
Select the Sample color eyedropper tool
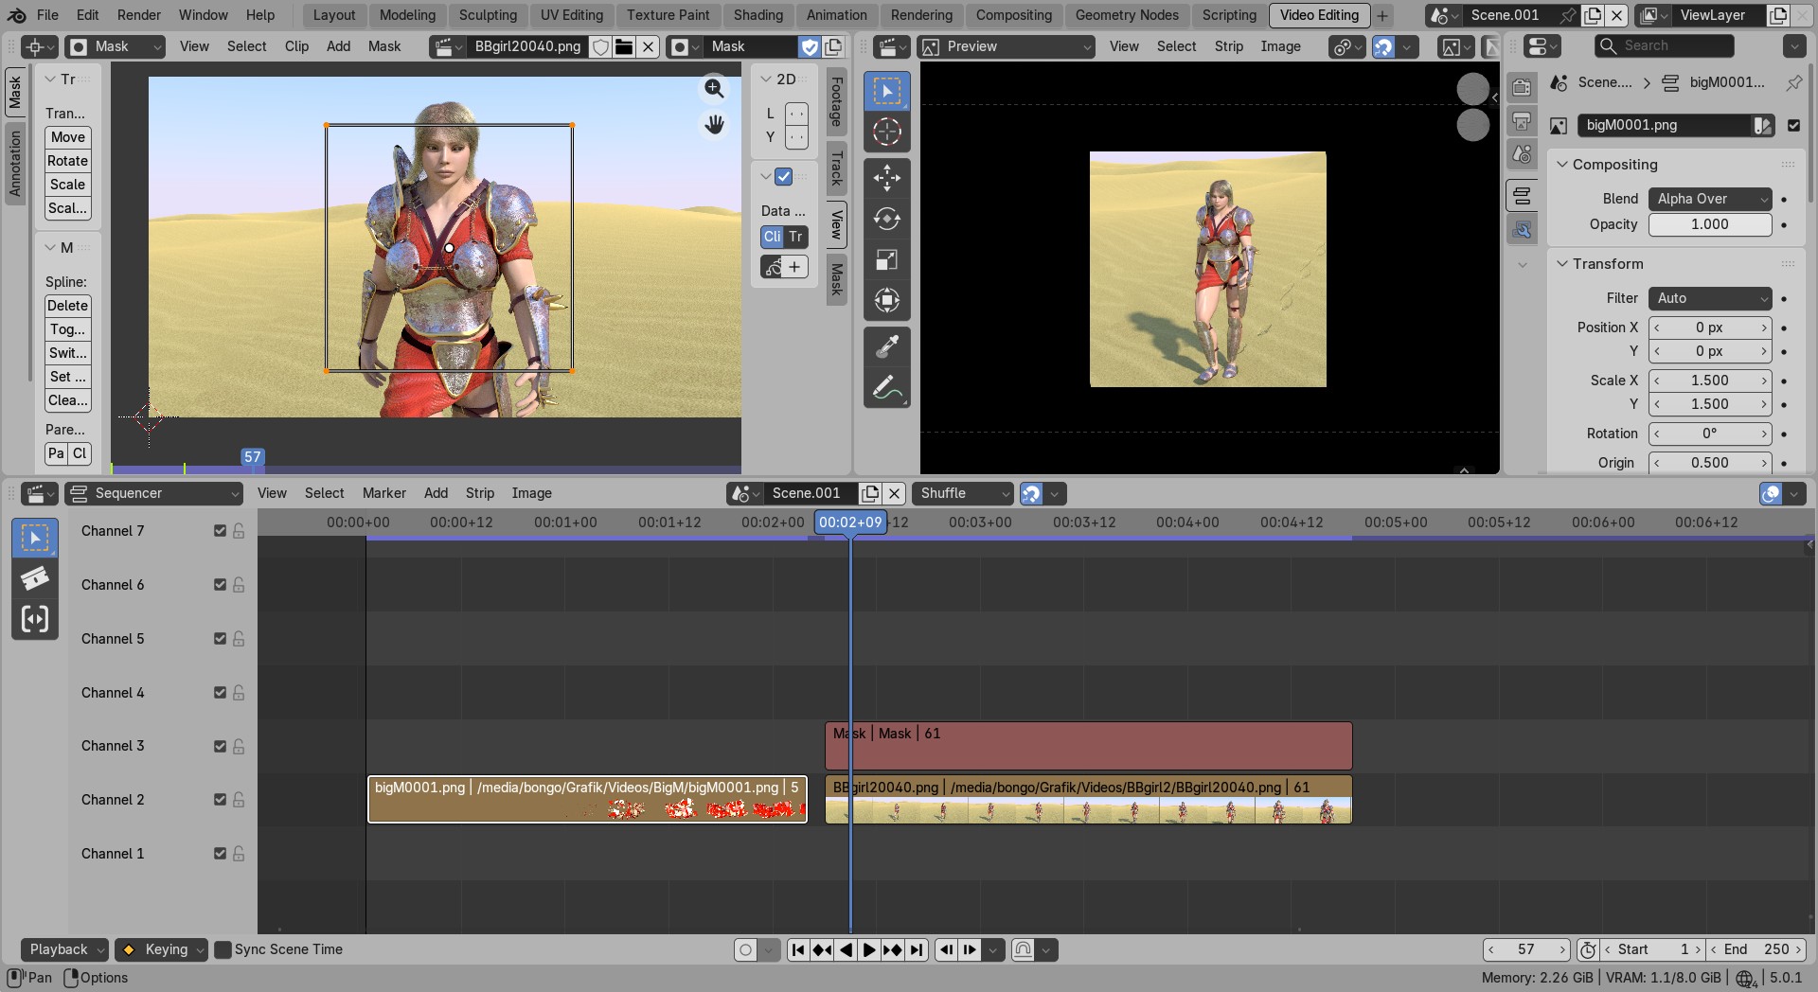point(886,346)
